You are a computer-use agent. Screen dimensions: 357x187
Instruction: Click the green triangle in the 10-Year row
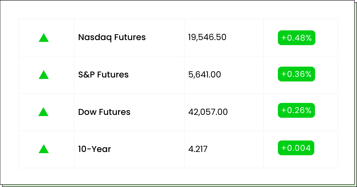point(44,149)
